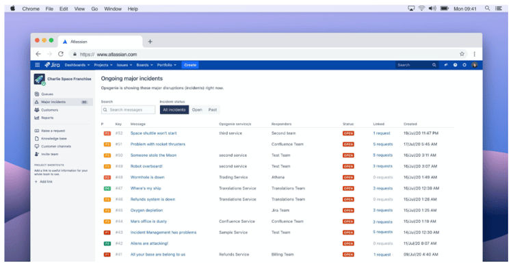Click priority badge of Where's my ship
Screen dimensions: 513x266
click(x=107, y=189)
